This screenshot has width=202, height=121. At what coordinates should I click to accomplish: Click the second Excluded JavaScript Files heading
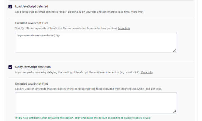pos(32,84)
